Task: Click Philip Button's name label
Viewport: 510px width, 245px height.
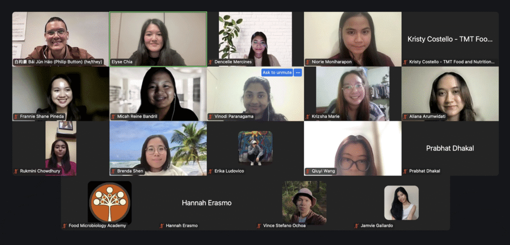Action: click(x=58, y=62)
